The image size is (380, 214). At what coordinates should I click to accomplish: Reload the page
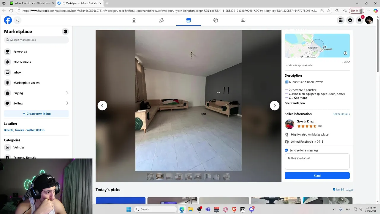click(11, 11)
